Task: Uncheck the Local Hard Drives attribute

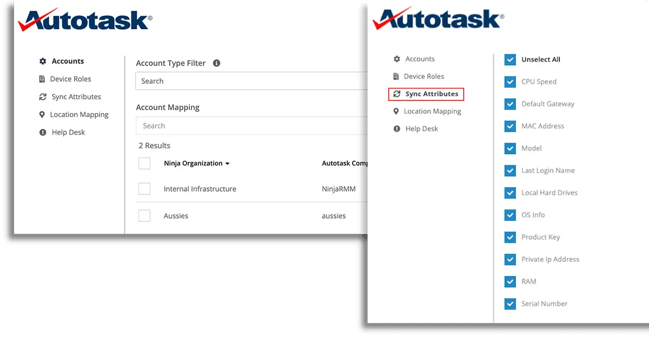Action: [x=510, y=193]
